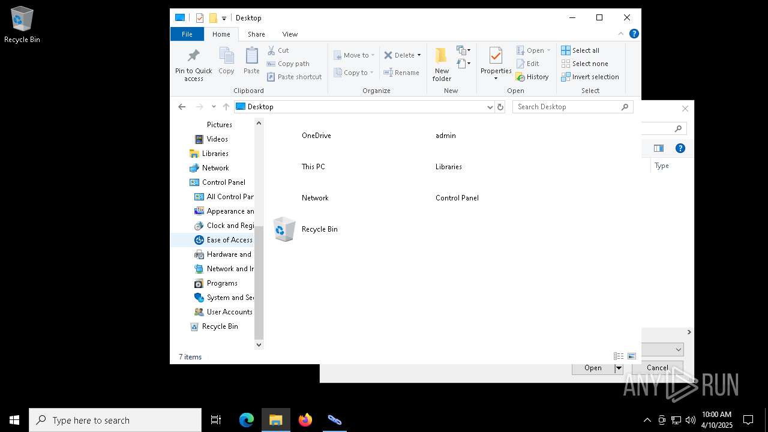
Task: Open the Copy to dropdown
Action: click(x=354, y=73)
